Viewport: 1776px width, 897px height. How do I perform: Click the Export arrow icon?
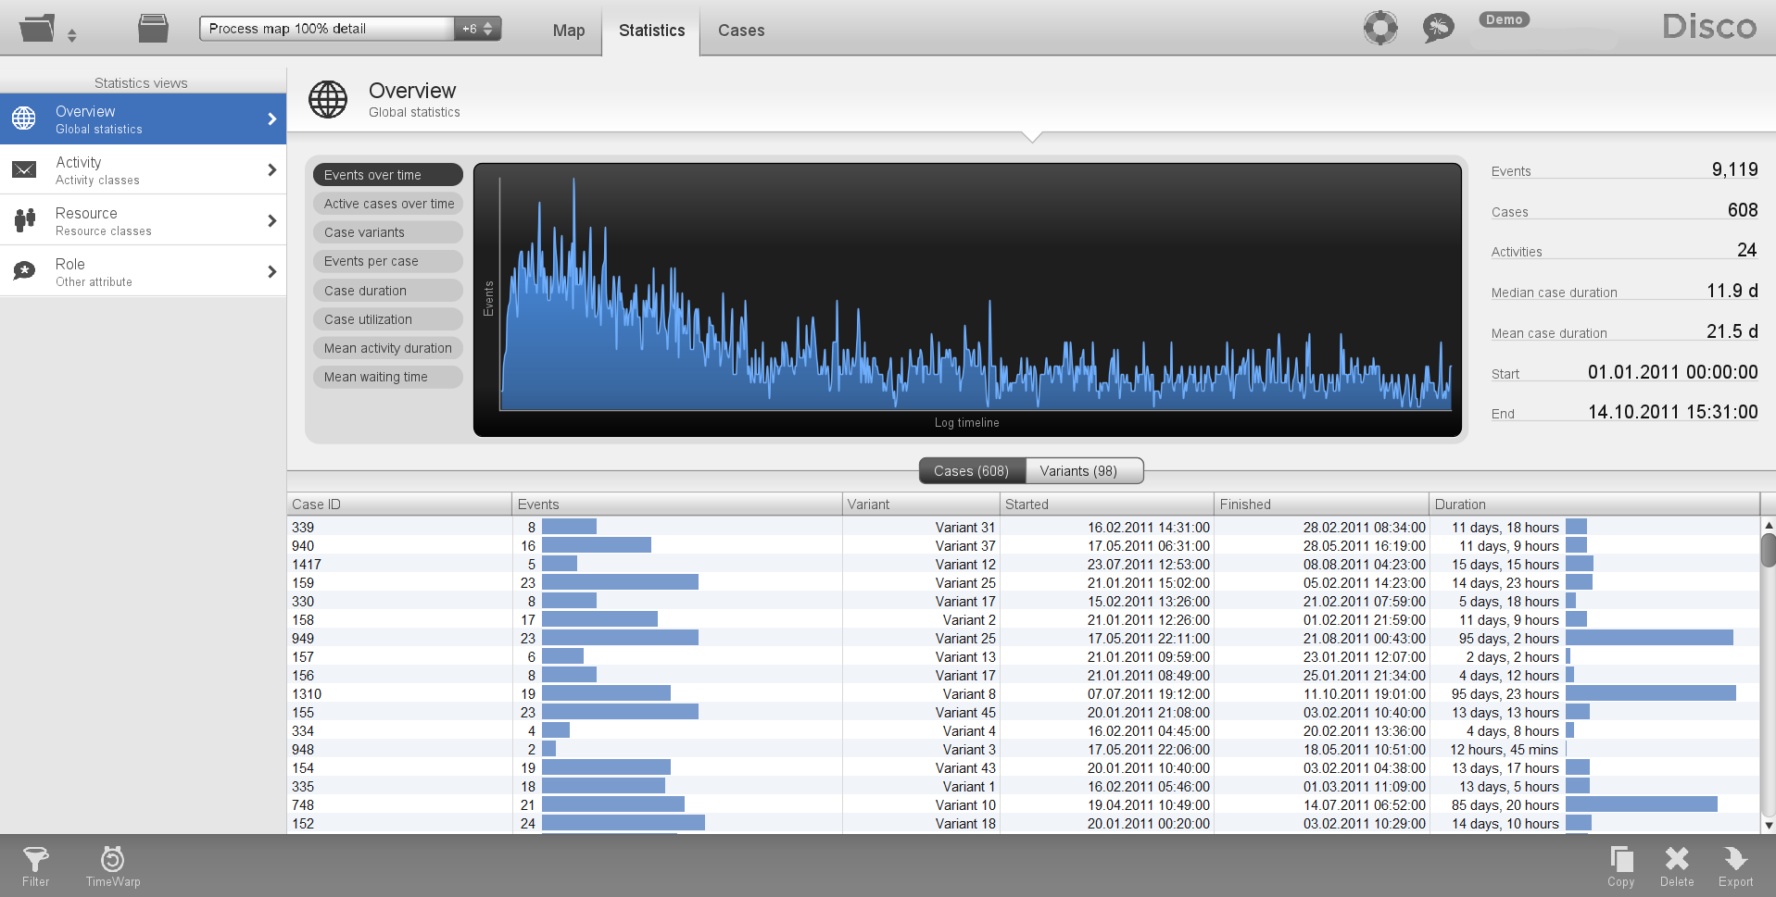click(x=1735, y=866)
